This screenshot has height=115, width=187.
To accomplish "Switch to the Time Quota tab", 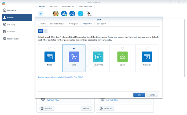I will [x=74, y=24].
